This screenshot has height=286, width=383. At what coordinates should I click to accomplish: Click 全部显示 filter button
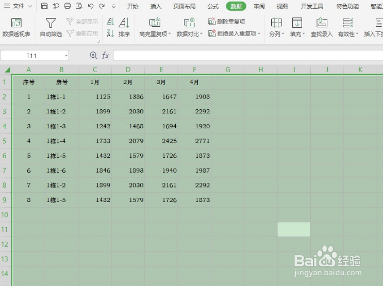click(x=82, y=22)
